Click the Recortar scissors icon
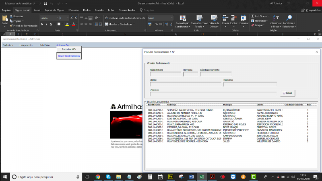The image size is (322, 181). [x=11, y=16]
